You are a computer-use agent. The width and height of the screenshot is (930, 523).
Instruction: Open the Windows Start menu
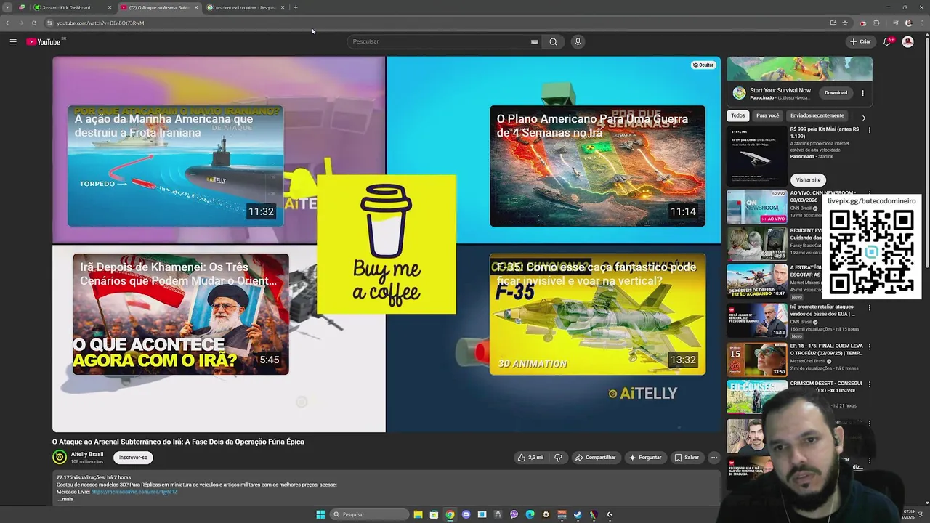pyautogui.click(x=320, y=514)
